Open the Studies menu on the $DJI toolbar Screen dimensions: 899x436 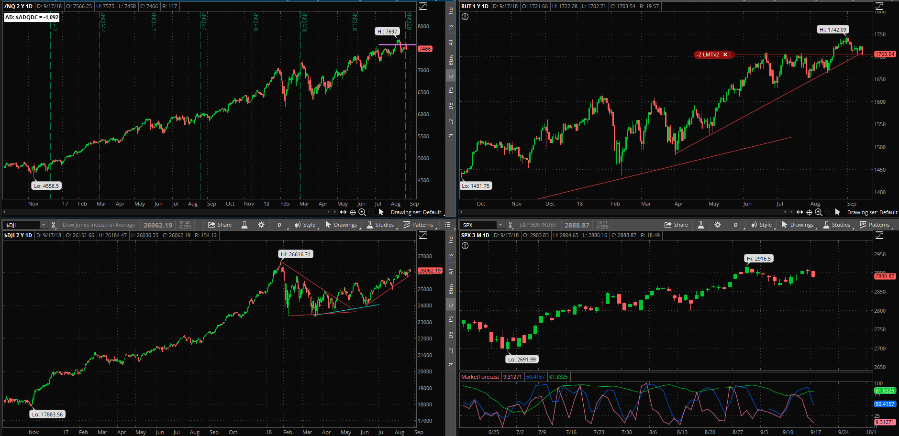tap(380, 225)
